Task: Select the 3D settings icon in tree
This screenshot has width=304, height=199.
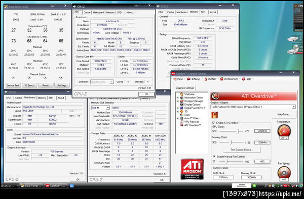Action: 182,111
